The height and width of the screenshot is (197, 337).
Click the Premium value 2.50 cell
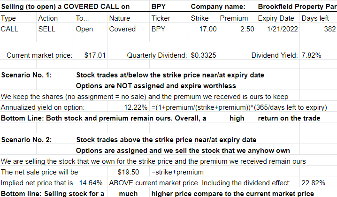click(237, 29)
